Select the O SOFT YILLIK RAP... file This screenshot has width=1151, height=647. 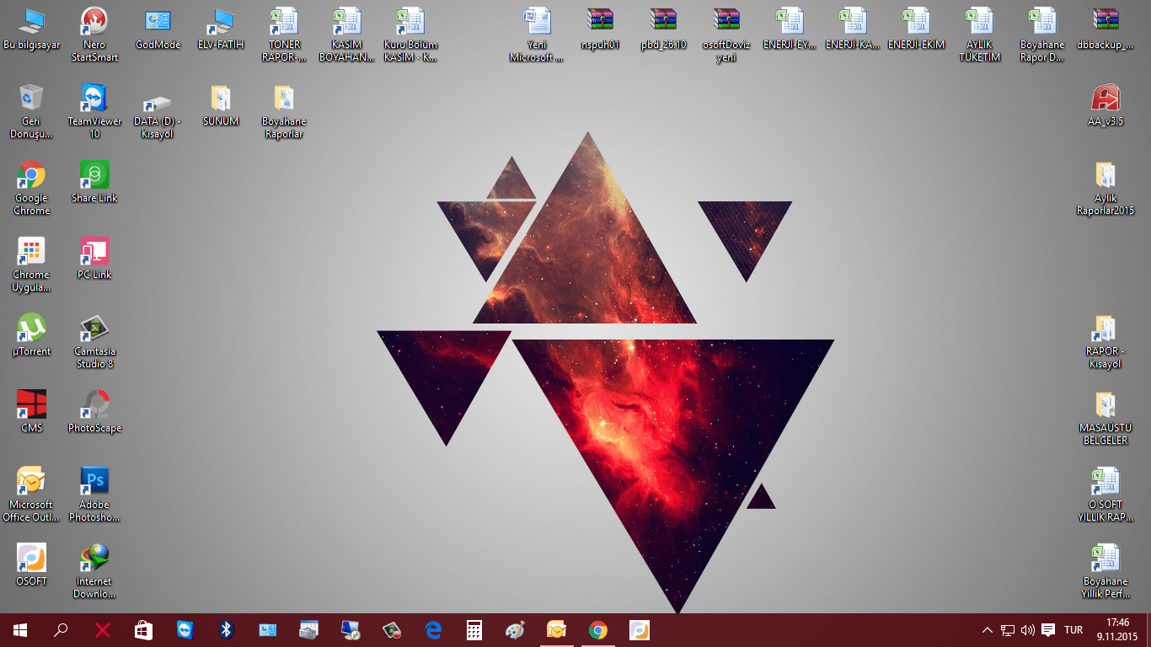click(1105, 495)
